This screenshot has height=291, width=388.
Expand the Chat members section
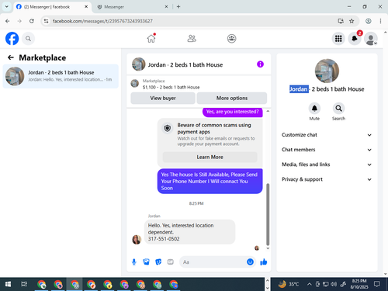coord(327,150)
